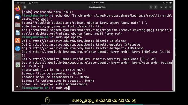Open the Help question mark icon
This screenshot has width=188, height=105.
point(18,49)
